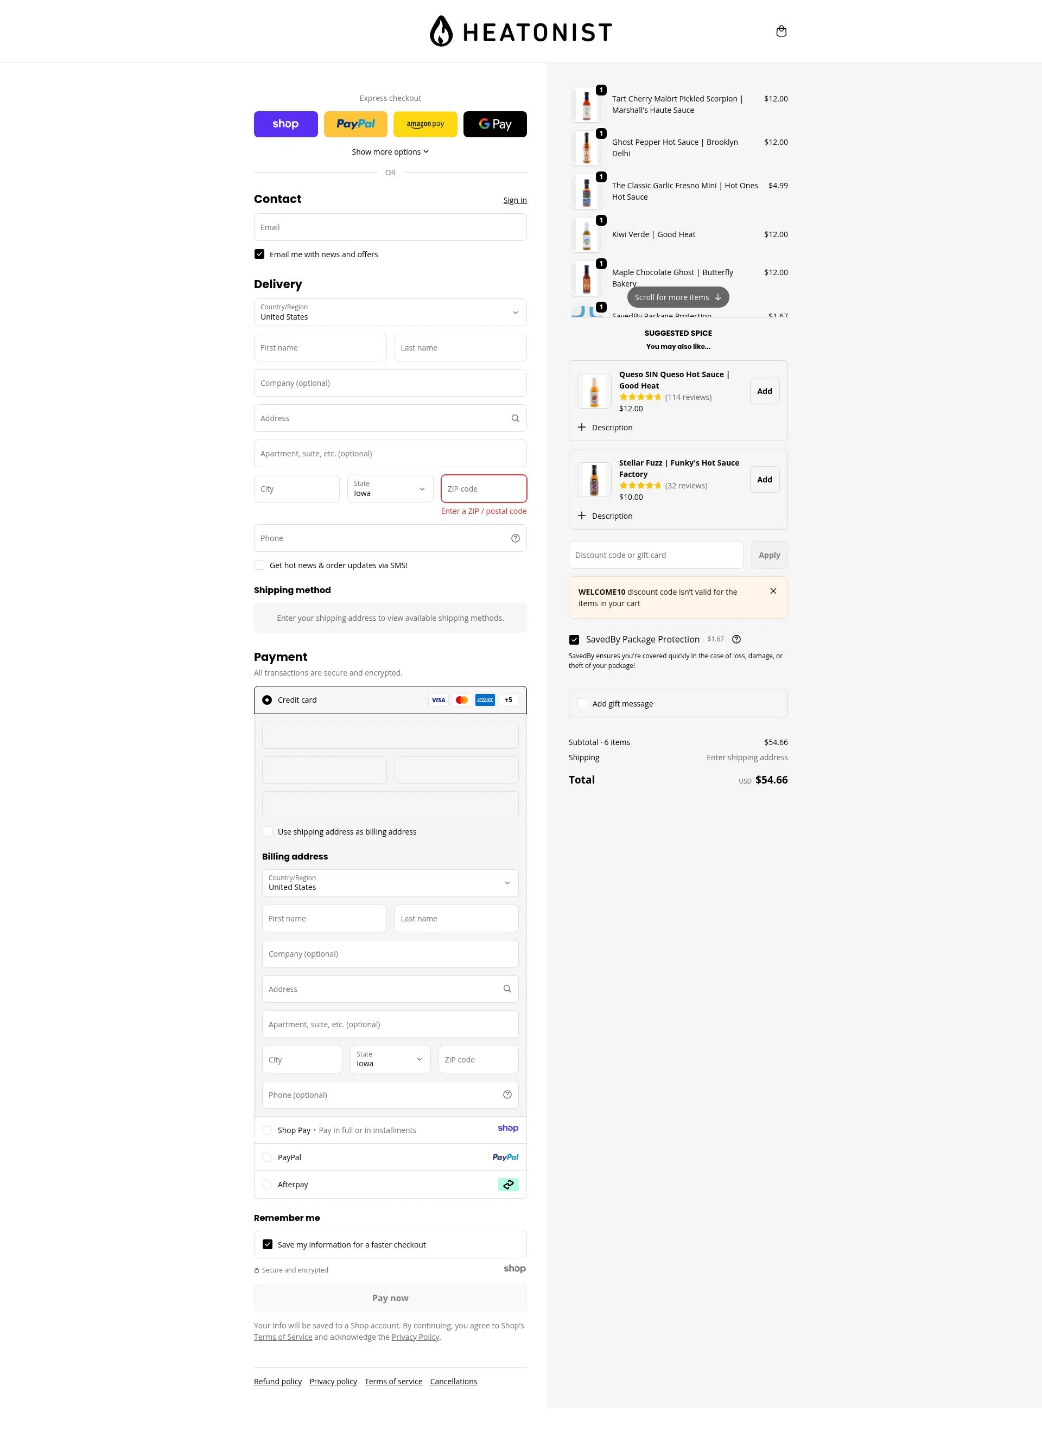Open the delivery Country/Region dropdown
The width and height of the screenshot is (1042, 1451).
(x=390, y=313)
